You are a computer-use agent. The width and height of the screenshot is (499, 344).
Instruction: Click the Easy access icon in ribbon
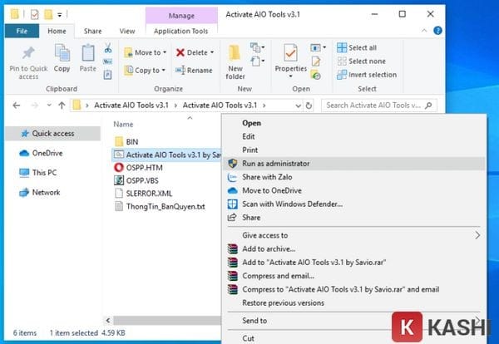(x=256, y=61)
